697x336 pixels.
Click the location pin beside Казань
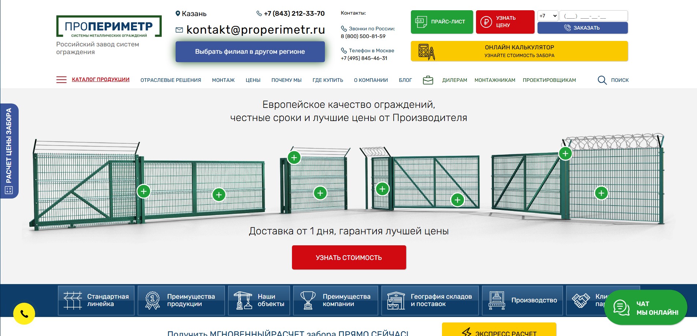pyautogui.click(x=178, y=14)
